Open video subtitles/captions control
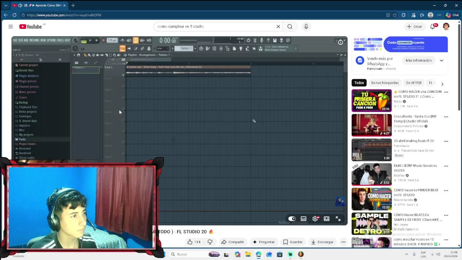The width and height of the screenshot is (462, 260). [304, 219]
